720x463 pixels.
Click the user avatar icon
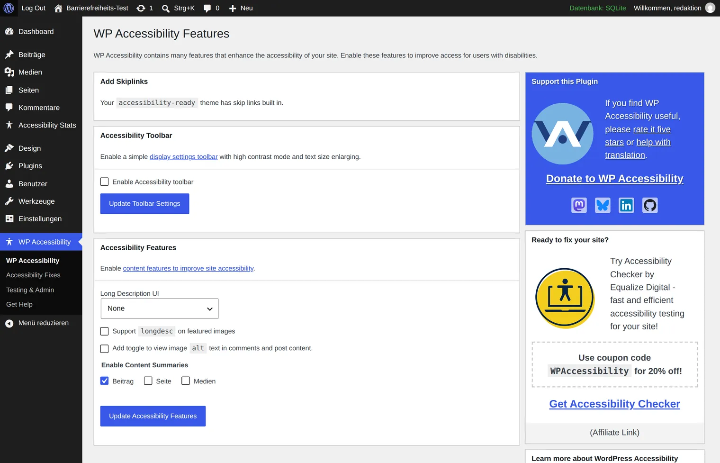710,8
